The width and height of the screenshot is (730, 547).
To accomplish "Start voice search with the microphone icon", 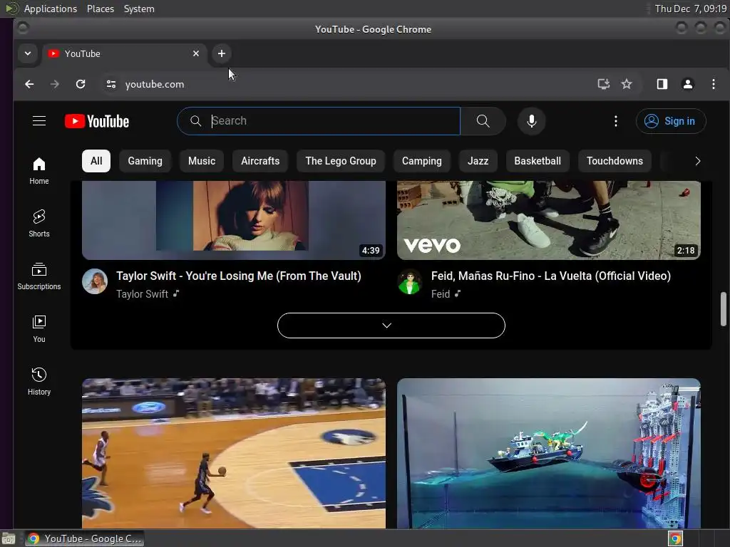I will 531,121.
